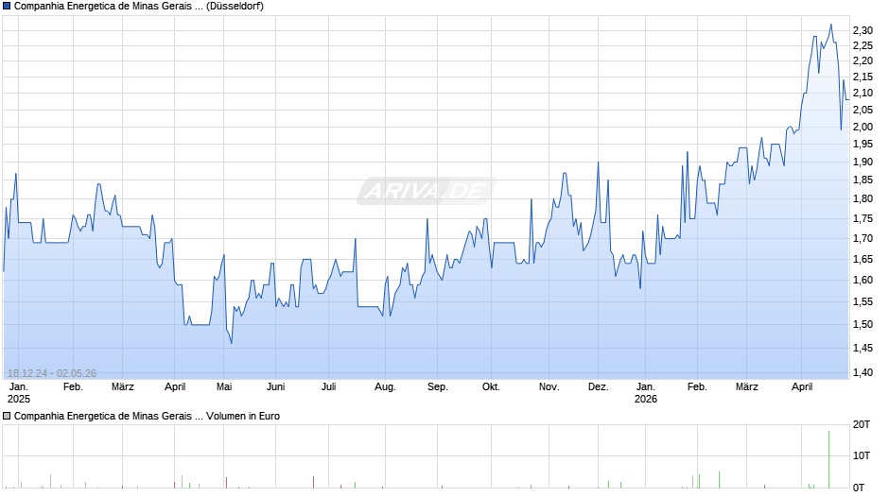Screen dimensions: 889x497
Task: Click the price axis label 2,10
Action: point(863,93)
